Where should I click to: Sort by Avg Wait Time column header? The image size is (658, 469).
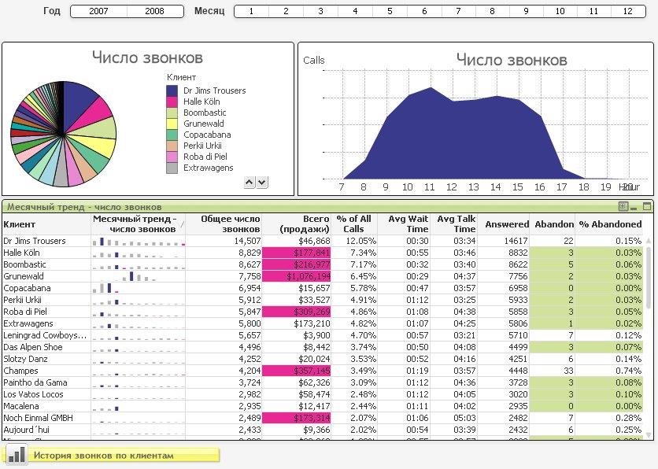click(403, 224)
